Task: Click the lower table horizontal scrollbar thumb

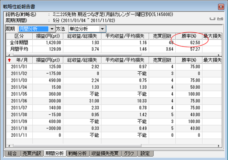Action: (x=77, y=145)
